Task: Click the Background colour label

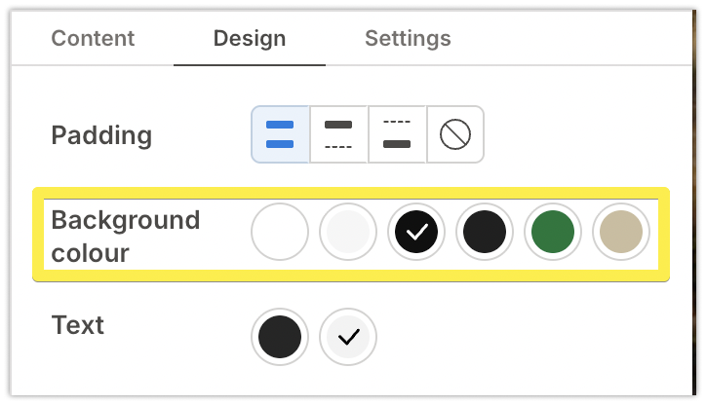Action: pyautogui.click(x=125, y=236)
